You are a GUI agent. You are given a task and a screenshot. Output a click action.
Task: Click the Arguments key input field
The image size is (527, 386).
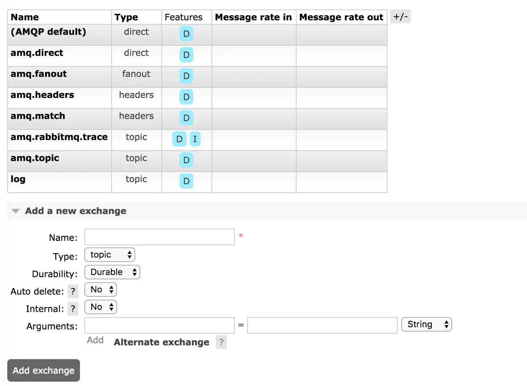(x=160, y=325)
